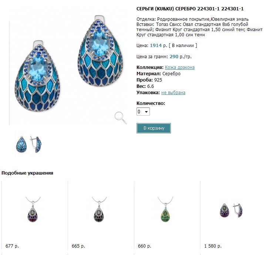Open the Кожа дракона collection link
Image resolution: width=266 pixels, height=255 pixels.
[180, 67]
